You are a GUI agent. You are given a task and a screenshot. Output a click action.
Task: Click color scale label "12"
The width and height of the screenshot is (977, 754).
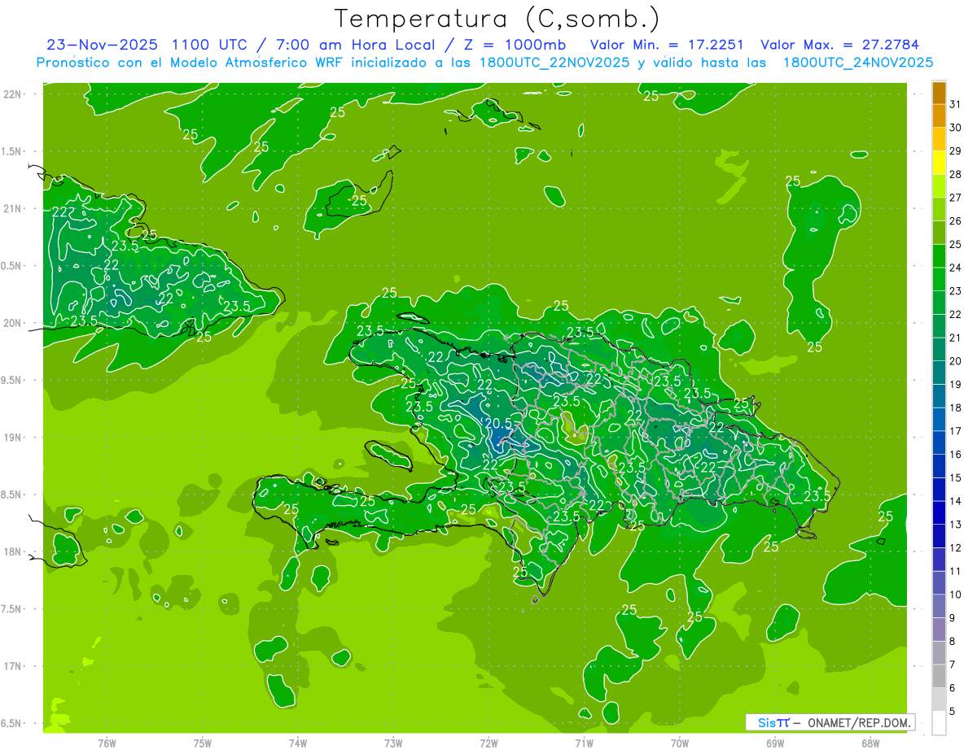pyautogui.click(x=956, y=548)
